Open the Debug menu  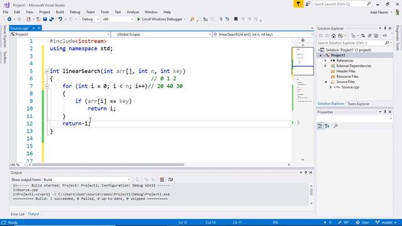pos(75,12)
